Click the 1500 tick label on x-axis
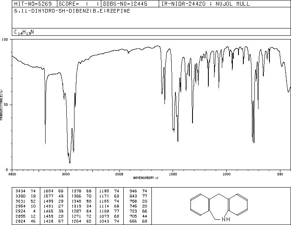 173,174
